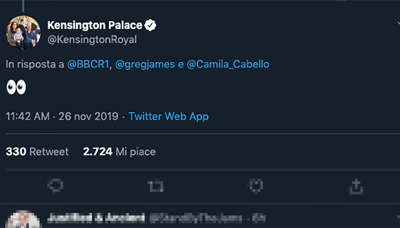Click the blurred reply handle text
The height and width of the screenshot is (228, 400).
tap(196, 218)
